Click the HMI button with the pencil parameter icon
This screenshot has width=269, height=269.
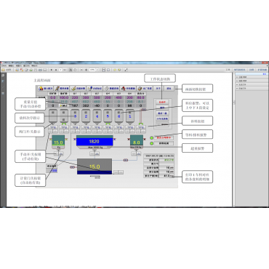[x=62, y=89]
